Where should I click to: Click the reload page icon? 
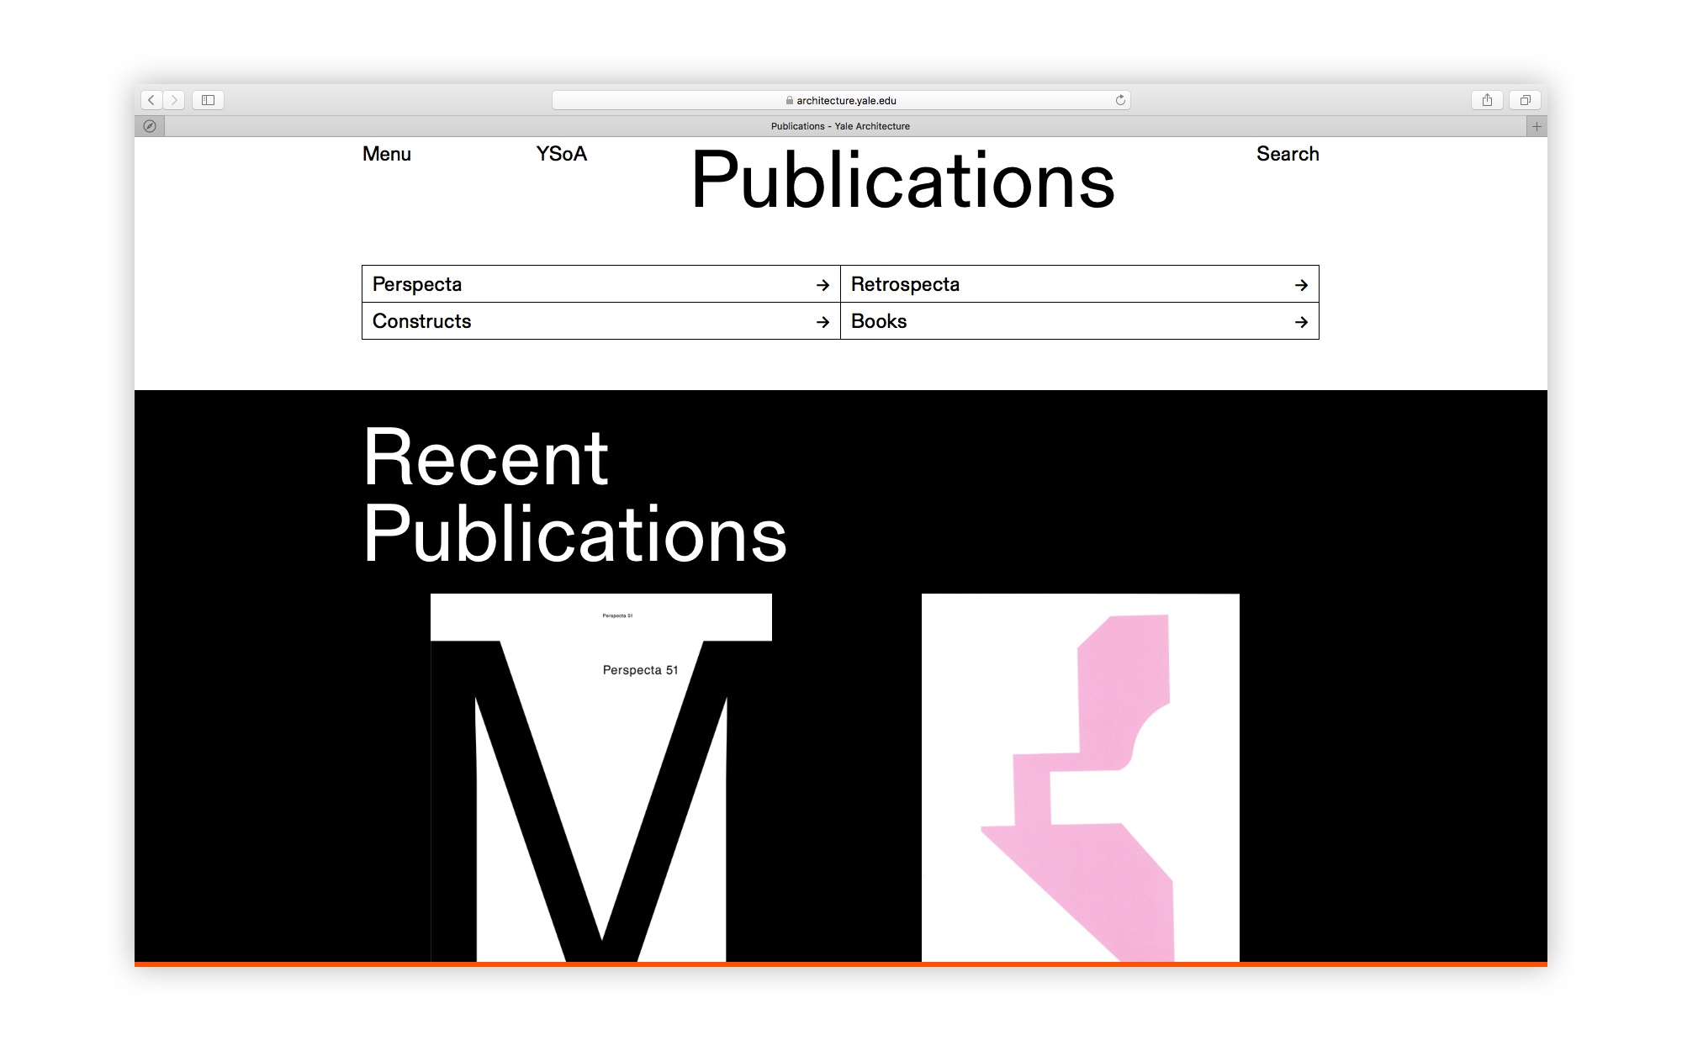coord(1120,100)
